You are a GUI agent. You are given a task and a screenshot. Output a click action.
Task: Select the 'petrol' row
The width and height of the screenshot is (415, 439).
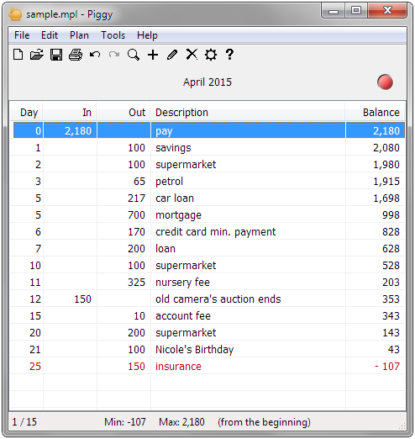207,181
